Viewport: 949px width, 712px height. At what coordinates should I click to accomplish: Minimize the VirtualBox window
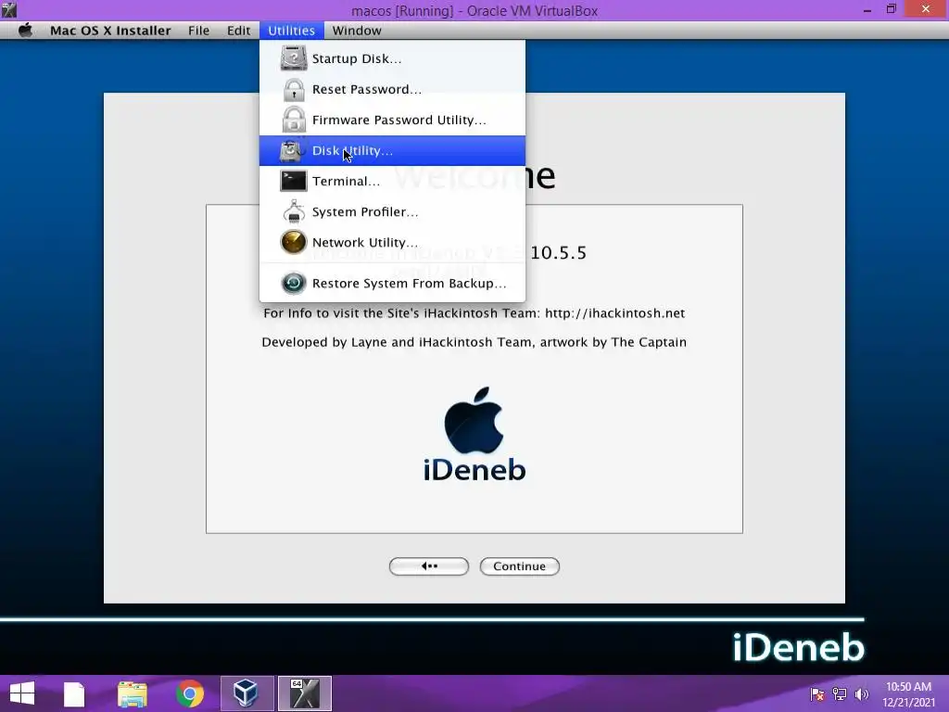pos(867,9)
